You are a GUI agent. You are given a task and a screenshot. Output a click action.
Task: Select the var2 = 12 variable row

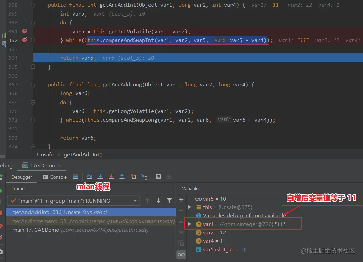point(274,233)
